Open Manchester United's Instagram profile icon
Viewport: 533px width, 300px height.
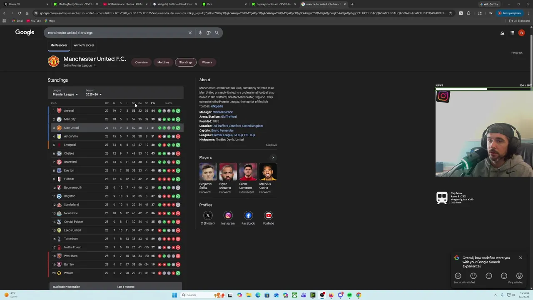[228, 215]
